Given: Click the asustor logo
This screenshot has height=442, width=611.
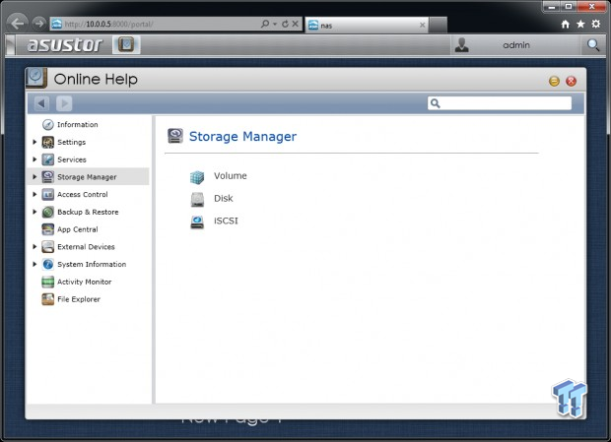Looking at the screenshot, I should [x=65, y=44].
